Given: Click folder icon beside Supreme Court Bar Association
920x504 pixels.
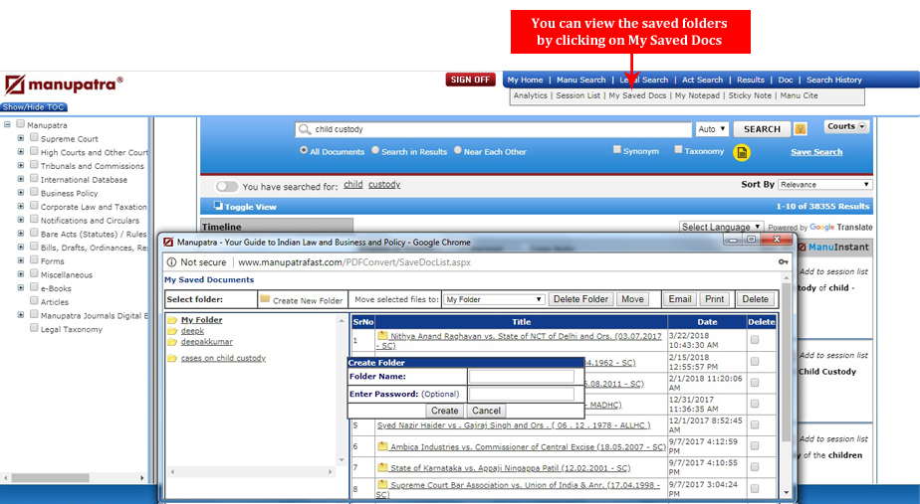Looking at the screenshot, I should point(383,485).
